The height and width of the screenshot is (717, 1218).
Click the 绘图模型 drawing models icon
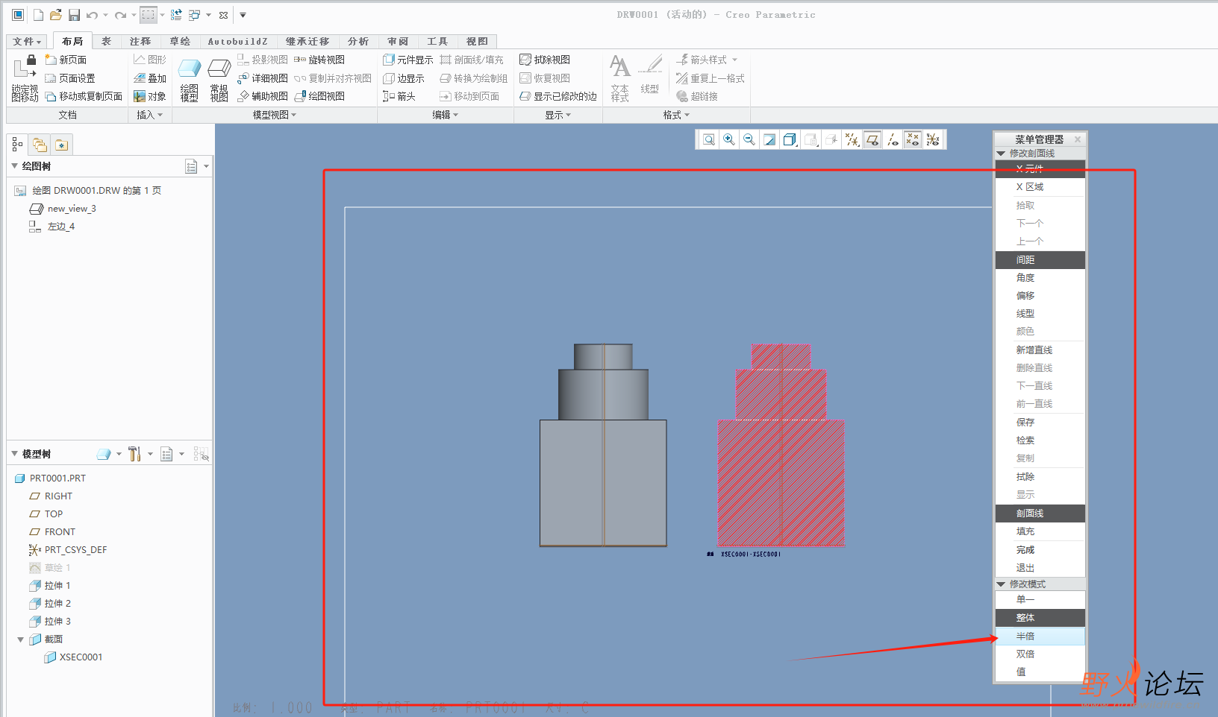[190, 80]
